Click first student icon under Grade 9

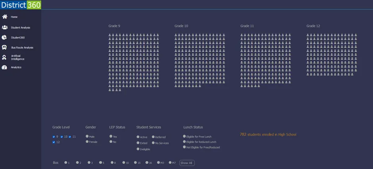click(110, 35)
